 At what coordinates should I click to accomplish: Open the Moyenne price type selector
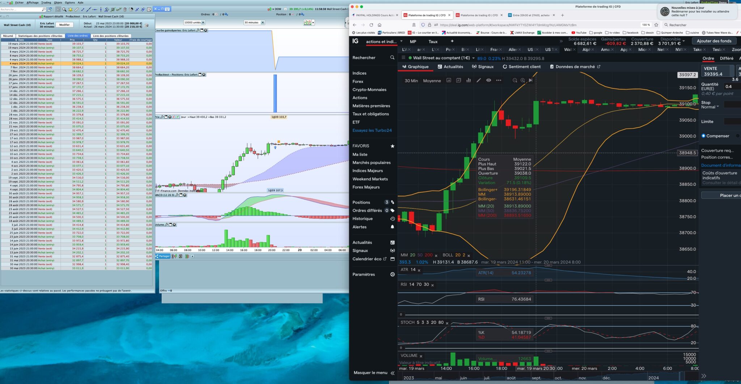432,81
